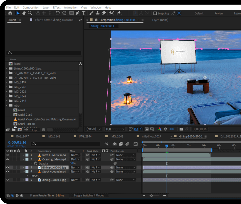Screen dimensions: 241x204
Task: Toggle mask and shape path visibility icon
Action: [142, 129]
